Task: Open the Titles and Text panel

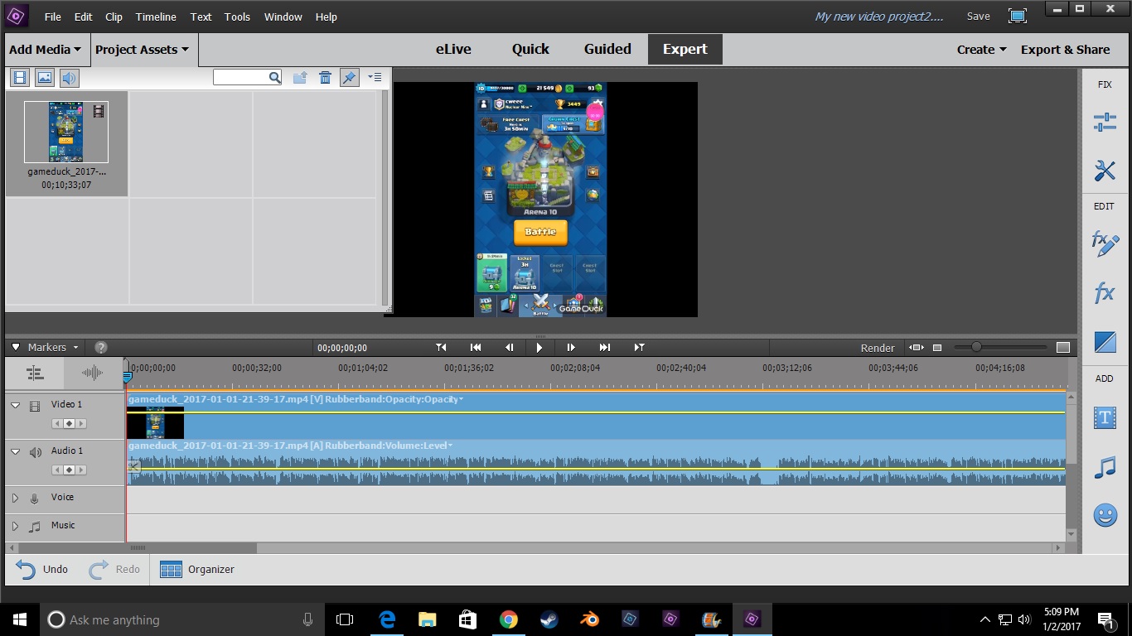Action: click(x=1105, y=418)
